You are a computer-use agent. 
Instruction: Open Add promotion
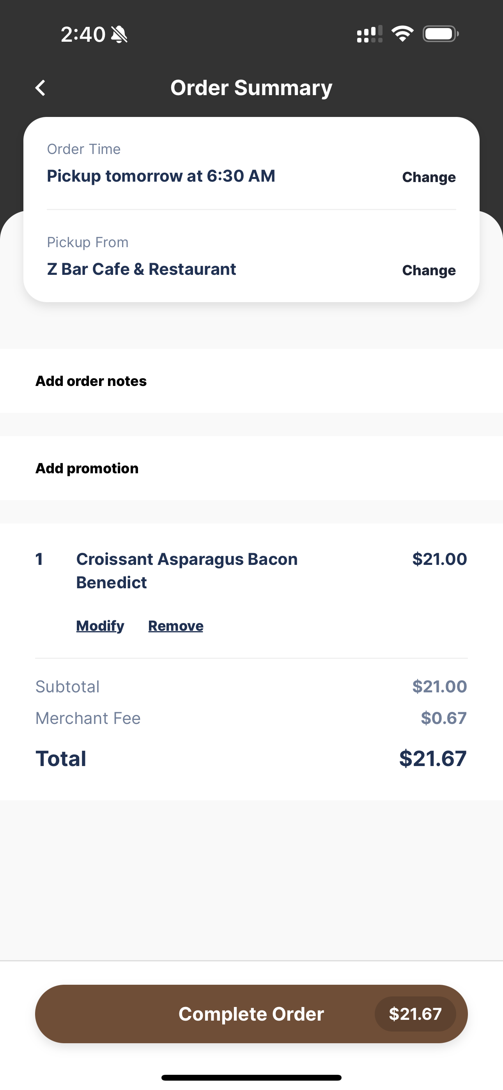251,469
